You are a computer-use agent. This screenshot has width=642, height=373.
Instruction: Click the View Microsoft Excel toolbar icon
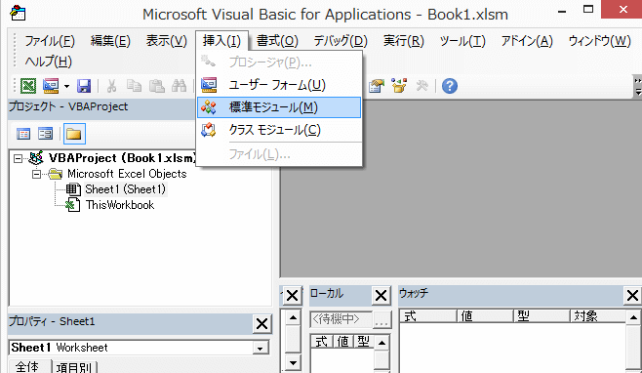click(x=28, y=86)
